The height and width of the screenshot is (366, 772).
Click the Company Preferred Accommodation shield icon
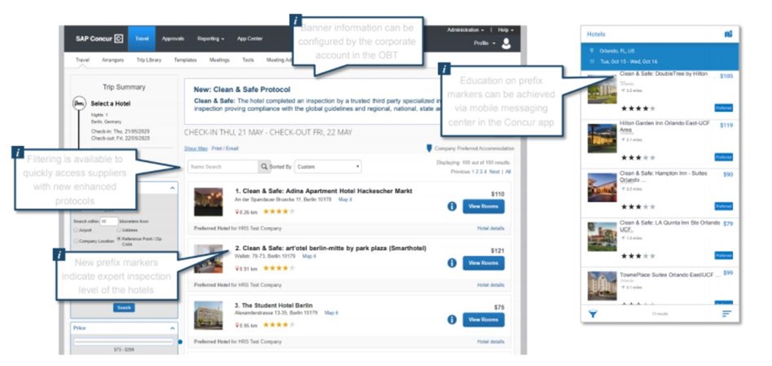pyautogui.click(x=430, y=148)
